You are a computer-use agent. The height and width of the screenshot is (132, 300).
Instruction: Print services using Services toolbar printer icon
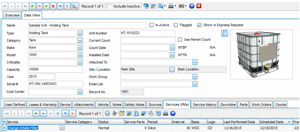pos(166,114)
